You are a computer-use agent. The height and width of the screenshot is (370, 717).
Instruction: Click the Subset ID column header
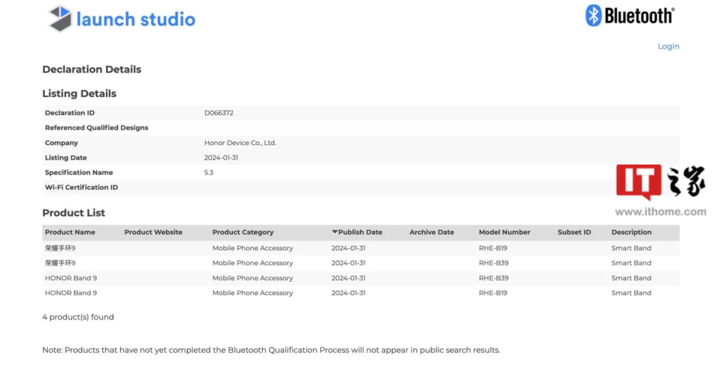tap(574, 232)
